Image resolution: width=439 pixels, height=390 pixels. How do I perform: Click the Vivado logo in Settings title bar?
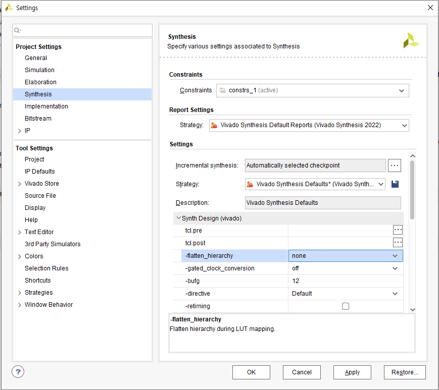click(x=9, y=8)
